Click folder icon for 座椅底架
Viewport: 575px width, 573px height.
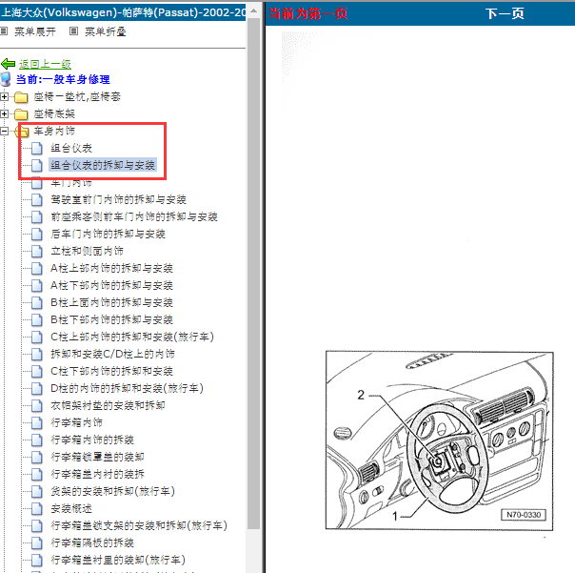[x=21, y=114]
